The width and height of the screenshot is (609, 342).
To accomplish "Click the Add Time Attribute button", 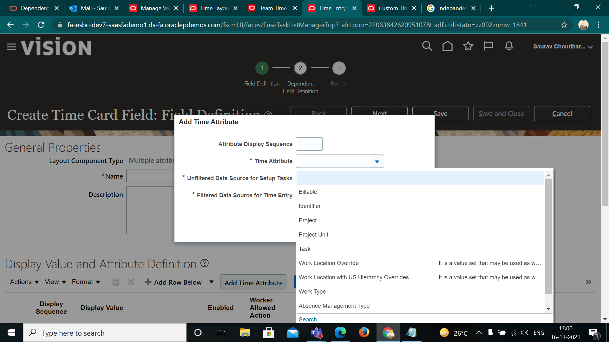I will 253,282.
